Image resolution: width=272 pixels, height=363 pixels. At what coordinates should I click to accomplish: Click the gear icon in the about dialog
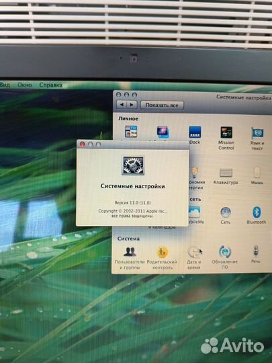(x=133, y=165)
